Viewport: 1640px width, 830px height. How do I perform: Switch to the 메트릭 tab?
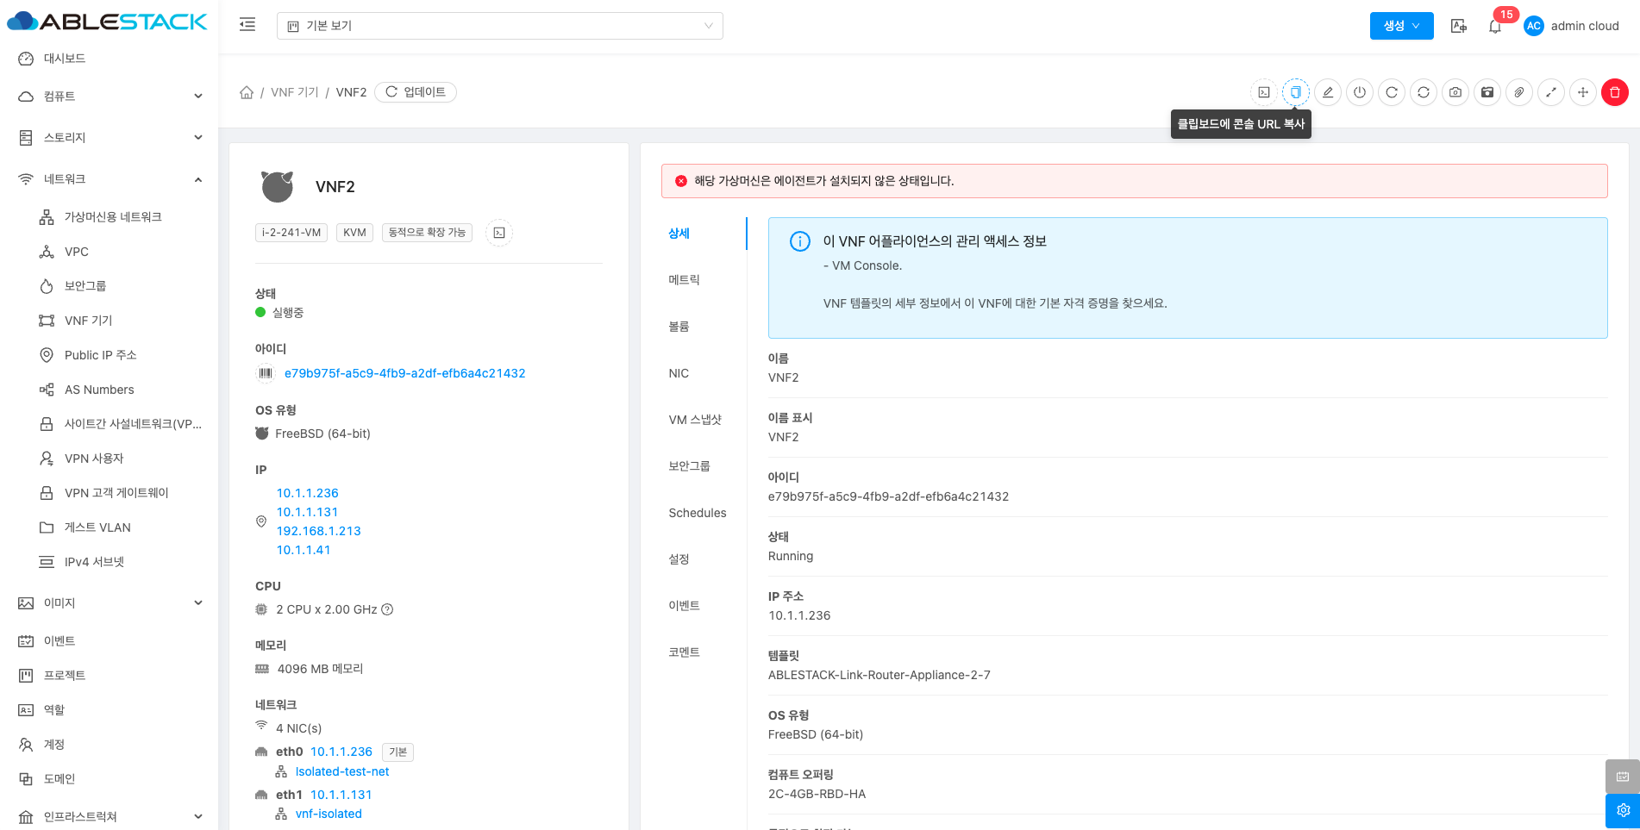click(x=684, y=280)
